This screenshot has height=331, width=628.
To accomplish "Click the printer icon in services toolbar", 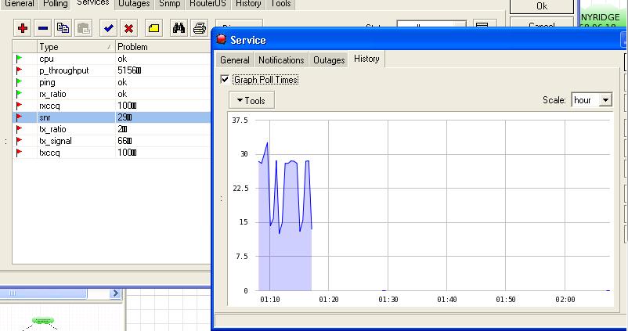I will (x=199, y=28).
